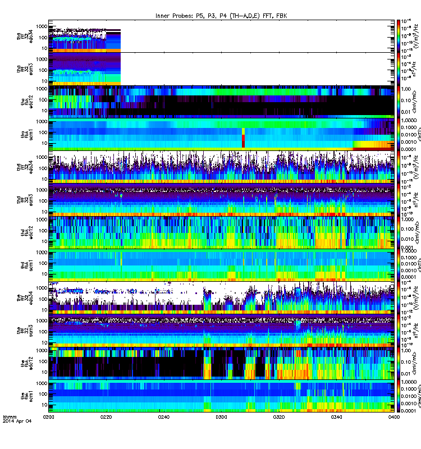Click inside the thd fff edc34 spectrogram

pyautogui.click(x=221, y=167)
